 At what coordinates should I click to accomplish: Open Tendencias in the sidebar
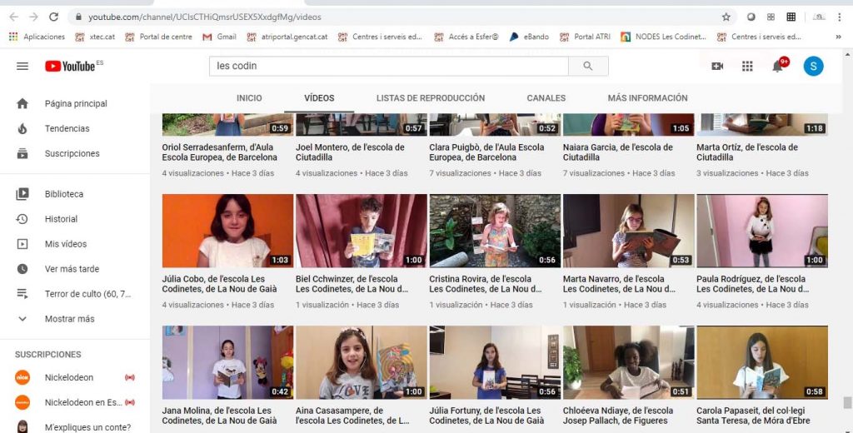[67, 128]
